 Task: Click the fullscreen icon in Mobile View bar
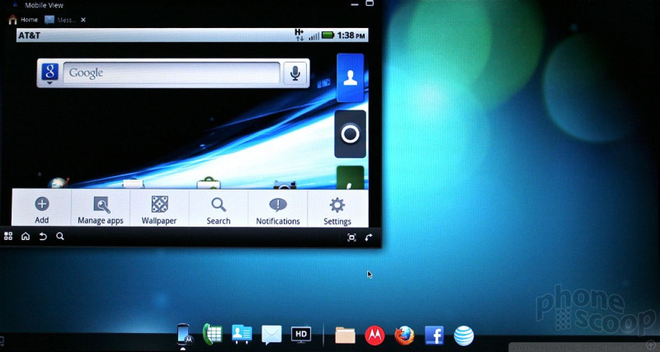click(351, 237)
